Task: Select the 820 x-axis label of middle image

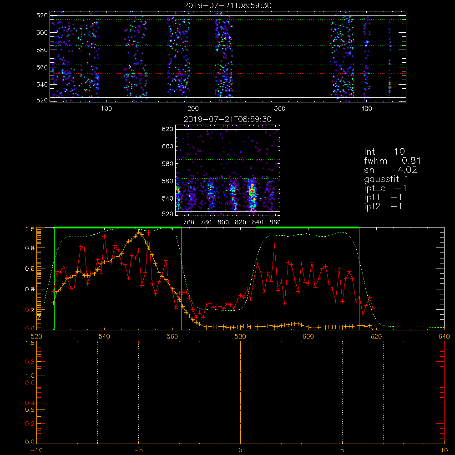Action: click(241, 222)
